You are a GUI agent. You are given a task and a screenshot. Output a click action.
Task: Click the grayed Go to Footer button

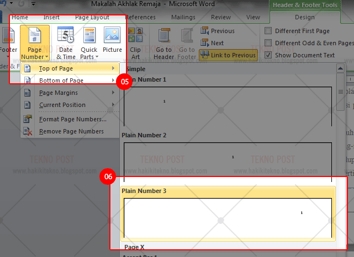click(187, 44)
